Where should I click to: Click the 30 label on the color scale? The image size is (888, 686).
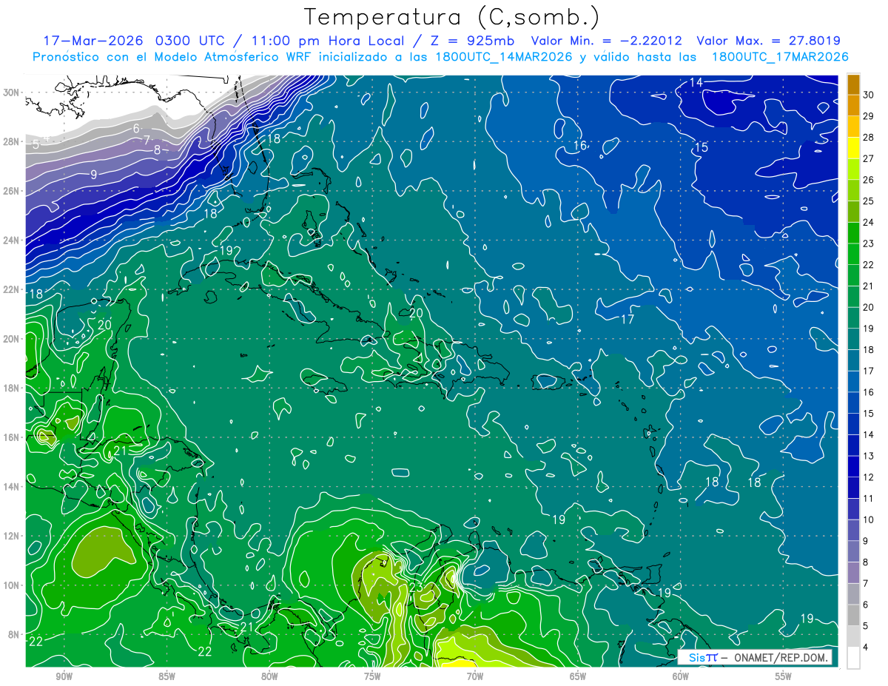[x=868, y=94]
